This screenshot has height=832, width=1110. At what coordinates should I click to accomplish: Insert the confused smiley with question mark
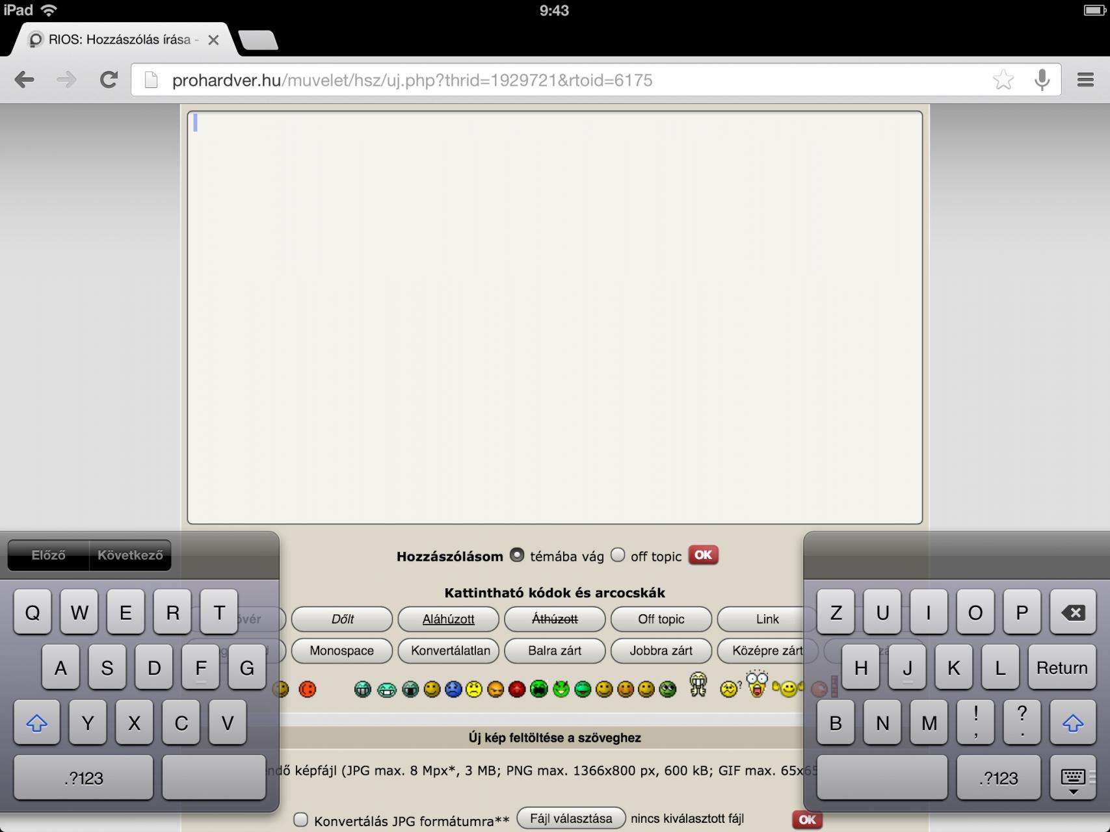[x=730, y=689]
